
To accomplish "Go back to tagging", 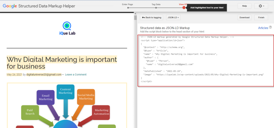I will (151, 18).
